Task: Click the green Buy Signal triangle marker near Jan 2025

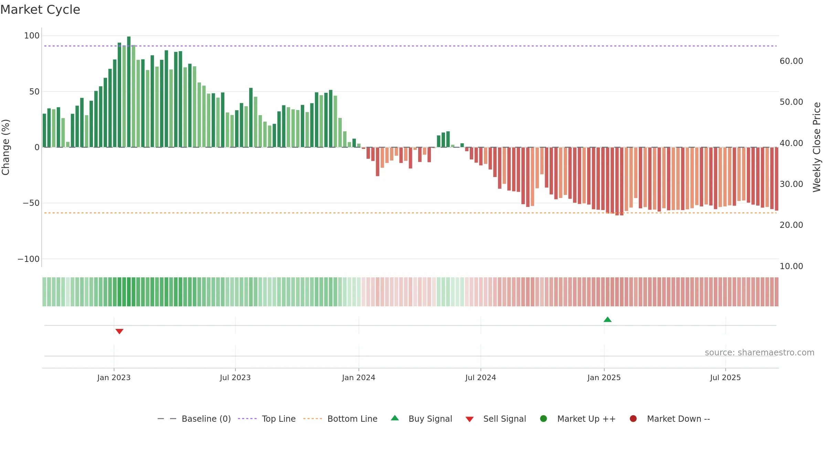Action: [607, 320]
